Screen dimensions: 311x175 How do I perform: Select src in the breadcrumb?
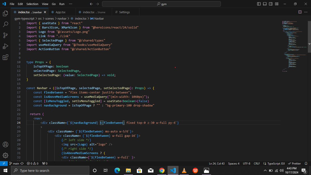(40, 18)
